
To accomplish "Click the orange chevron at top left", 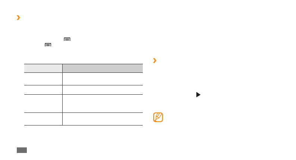I will coord(18,18).
